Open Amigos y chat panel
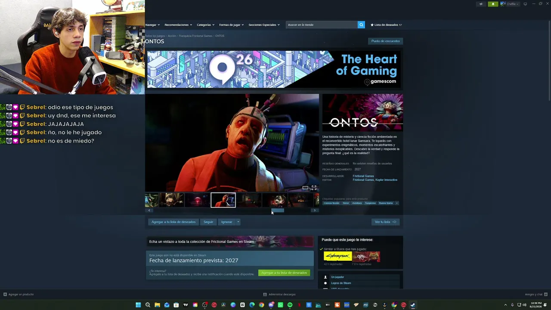Image resolution: width=551 pixels, height=310 pixels. (536, 294)
